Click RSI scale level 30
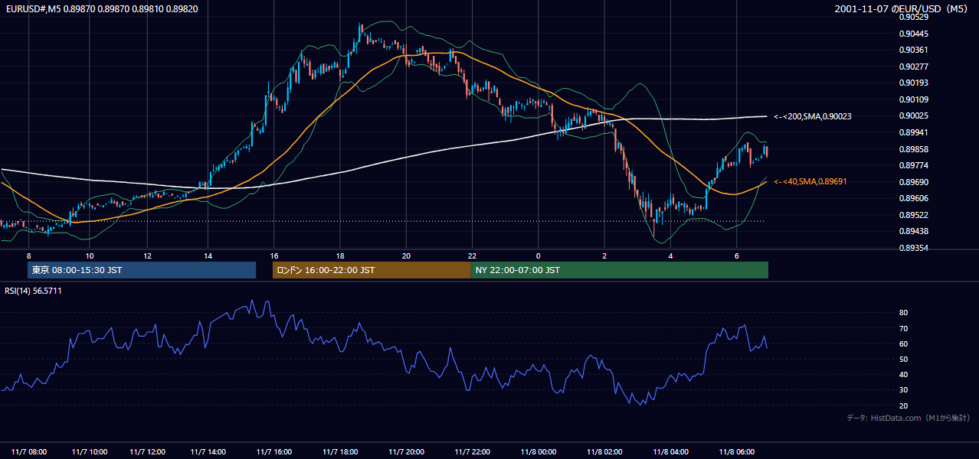 [903, 390]
